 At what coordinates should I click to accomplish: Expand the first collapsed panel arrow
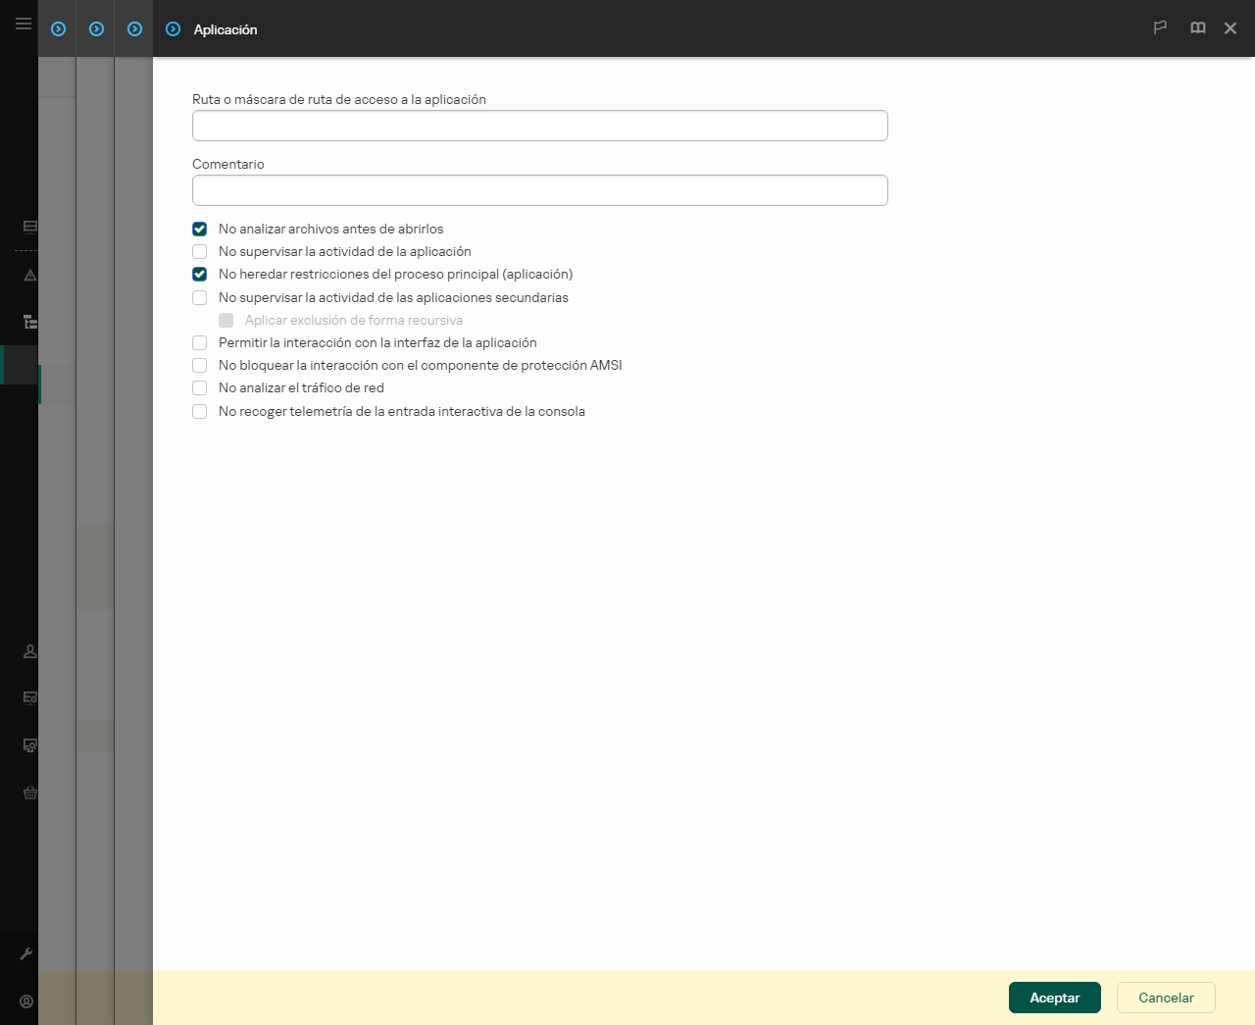pos(58,29)
